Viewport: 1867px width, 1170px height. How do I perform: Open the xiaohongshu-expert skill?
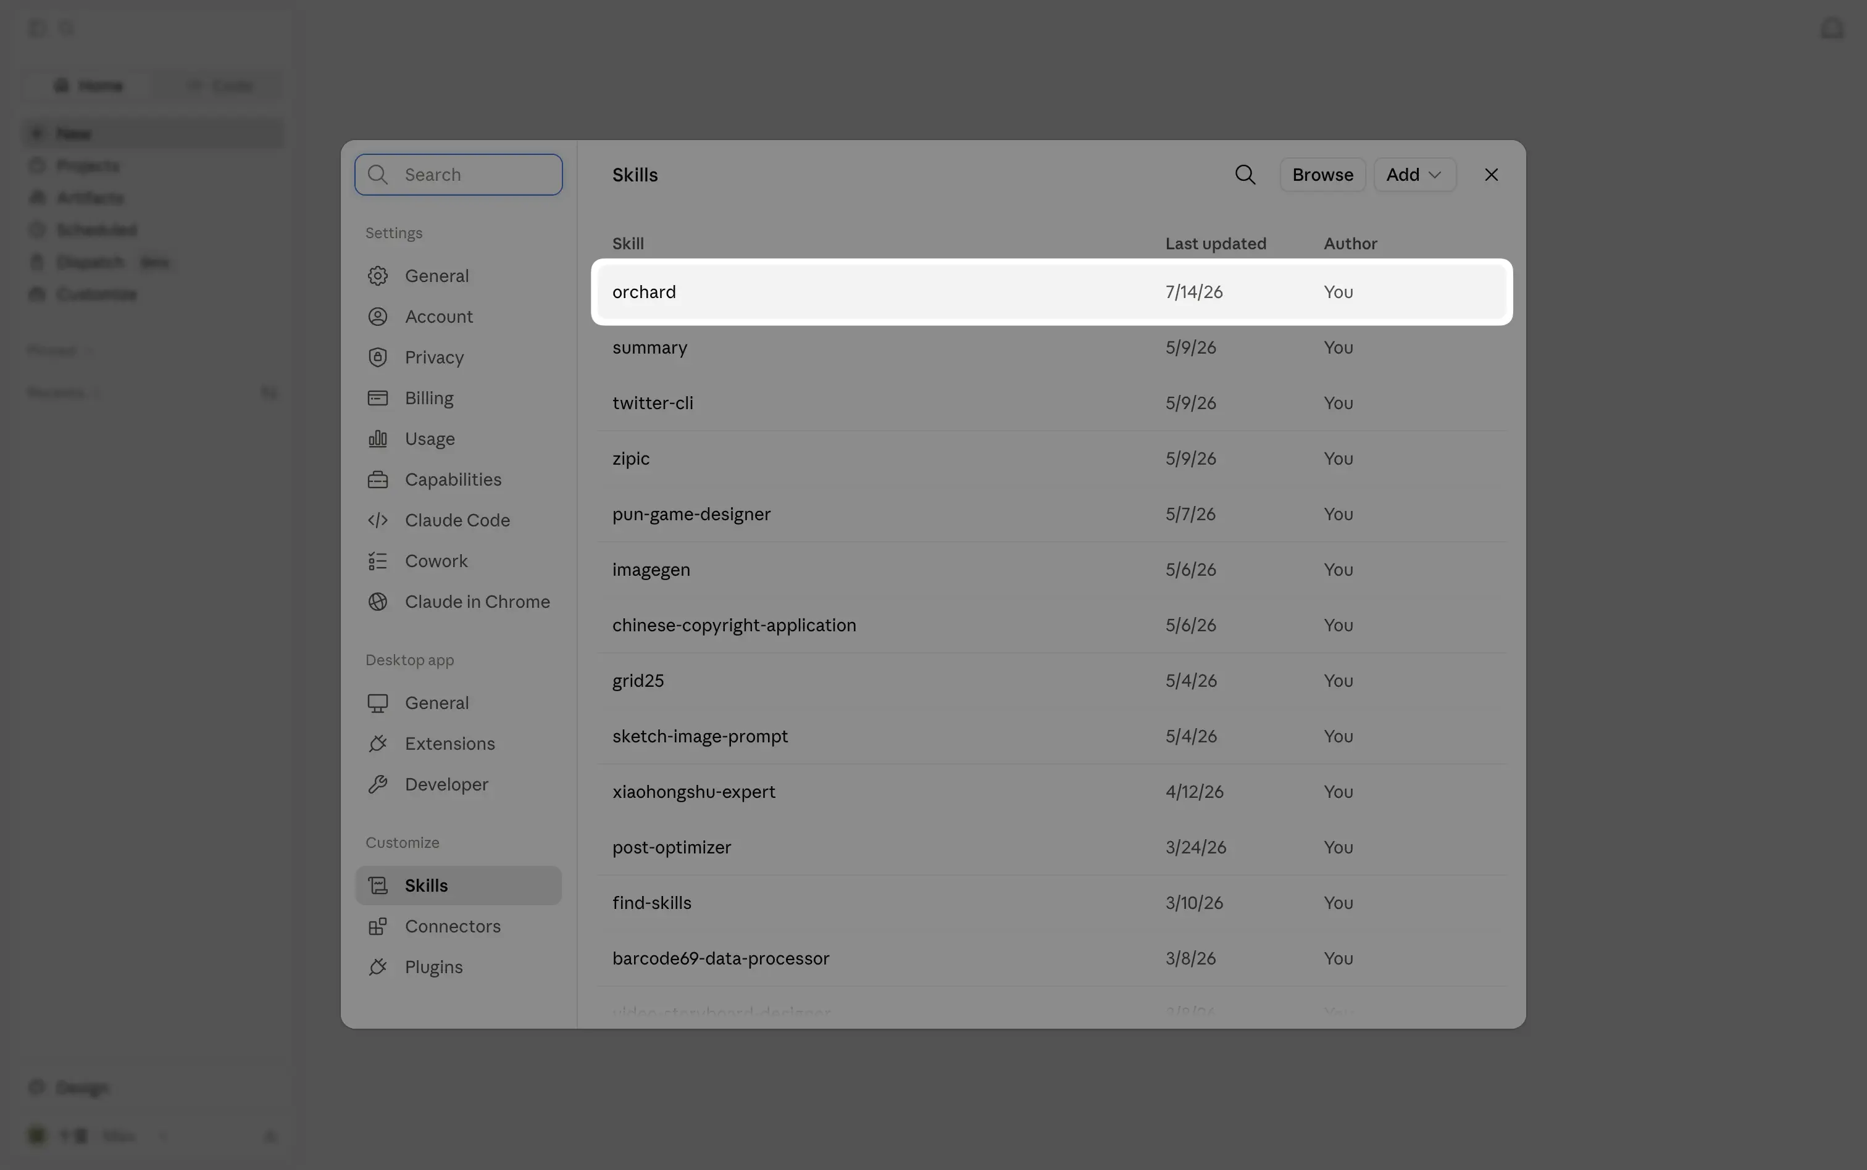1052,792
